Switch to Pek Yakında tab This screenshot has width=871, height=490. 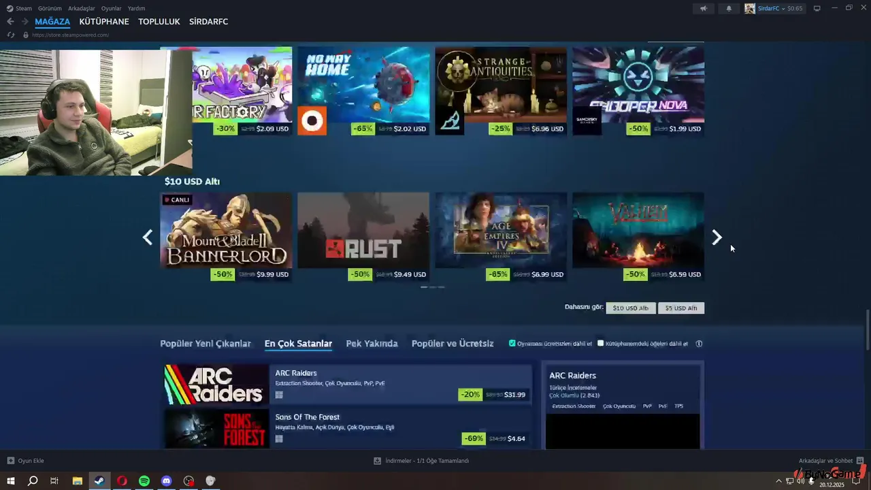[x=372, y=344]
